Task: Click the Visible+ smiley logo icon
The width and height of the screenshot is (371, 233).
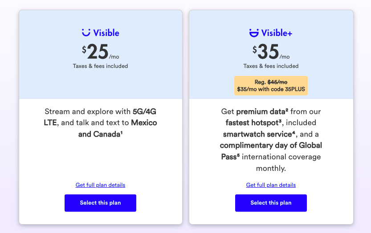Action: tap(253, 32)
